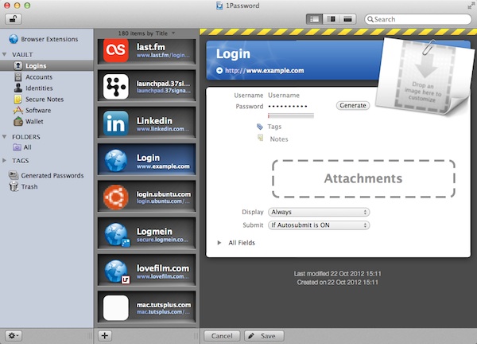477x344 pixels.
Task: Select Identities in the sidebar
Action: pos(33,88)
